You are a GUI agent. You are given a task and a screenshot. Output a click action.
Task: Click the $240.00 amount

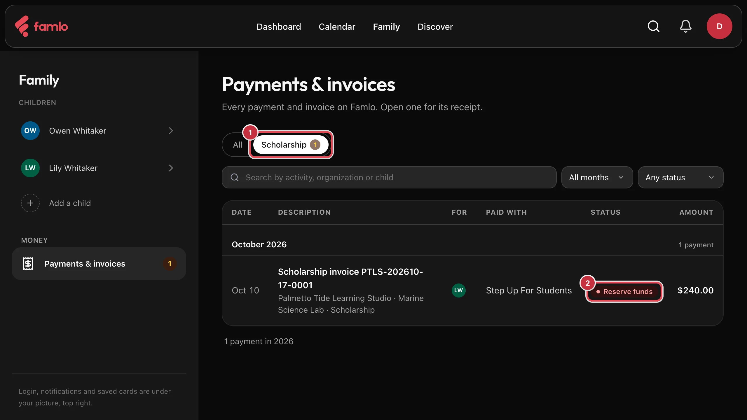click(x=695, y=290)
